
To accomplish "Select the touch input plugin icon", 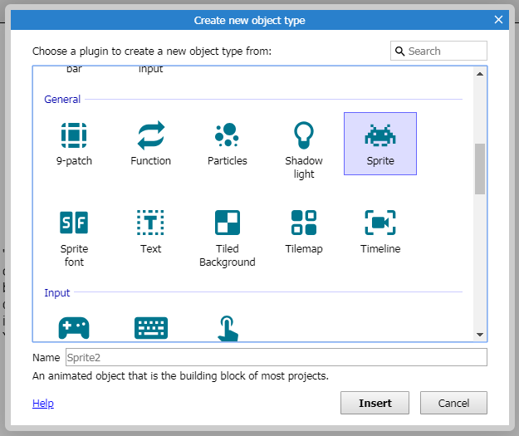I will (228, 328).
